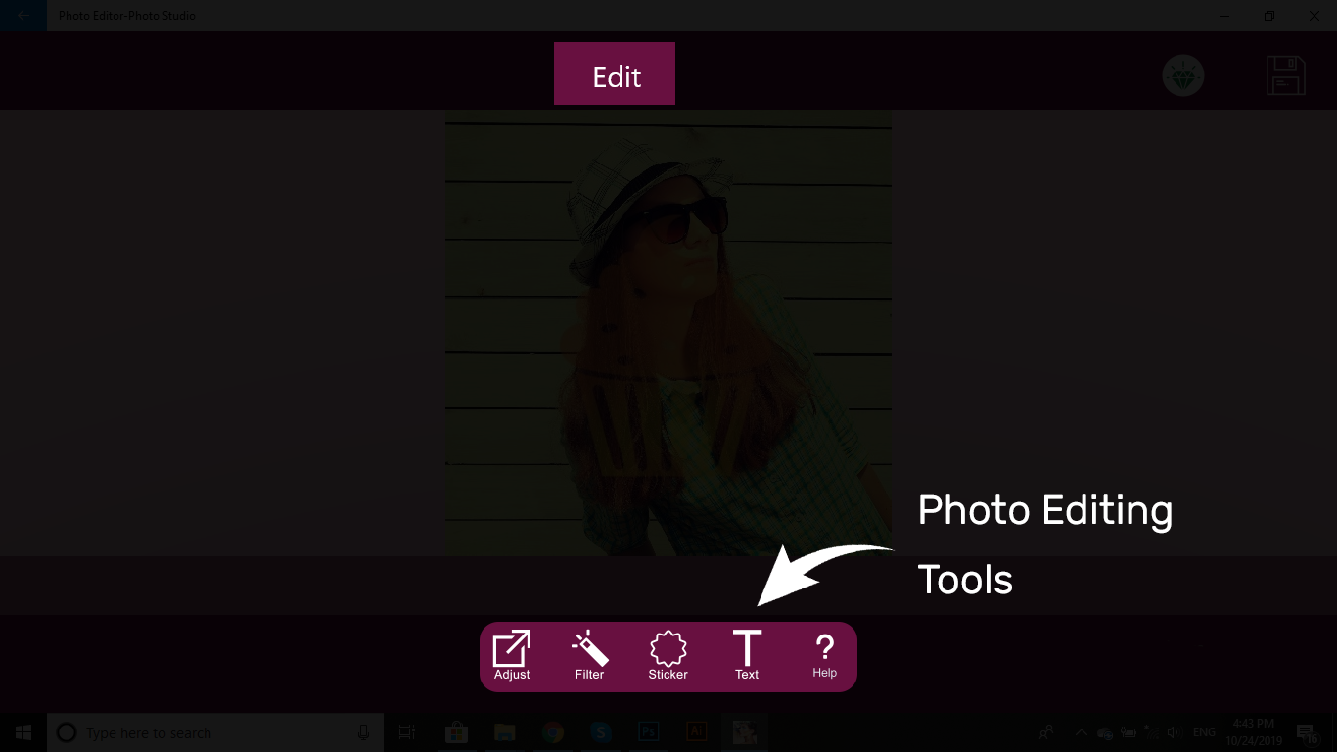Go back with the top-left arrow

click(x=23, y=16)
